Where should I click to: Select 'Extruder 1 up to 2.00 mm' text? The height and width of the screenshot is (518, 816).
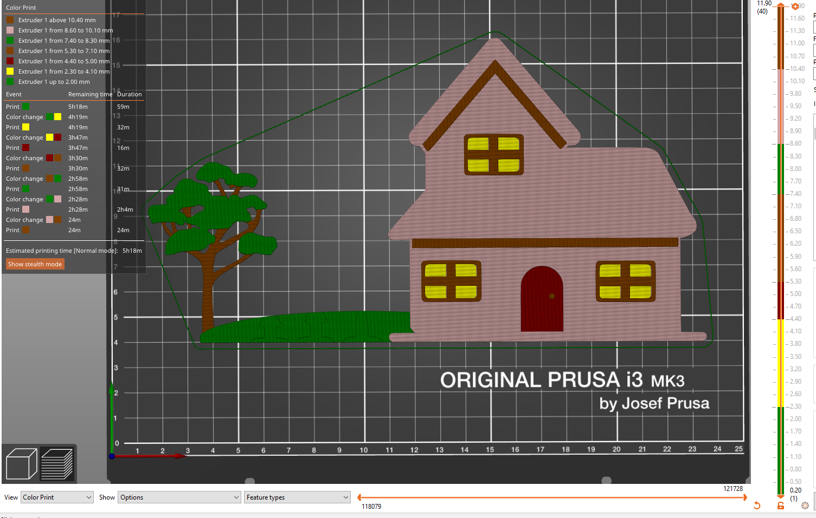[54, 82]
